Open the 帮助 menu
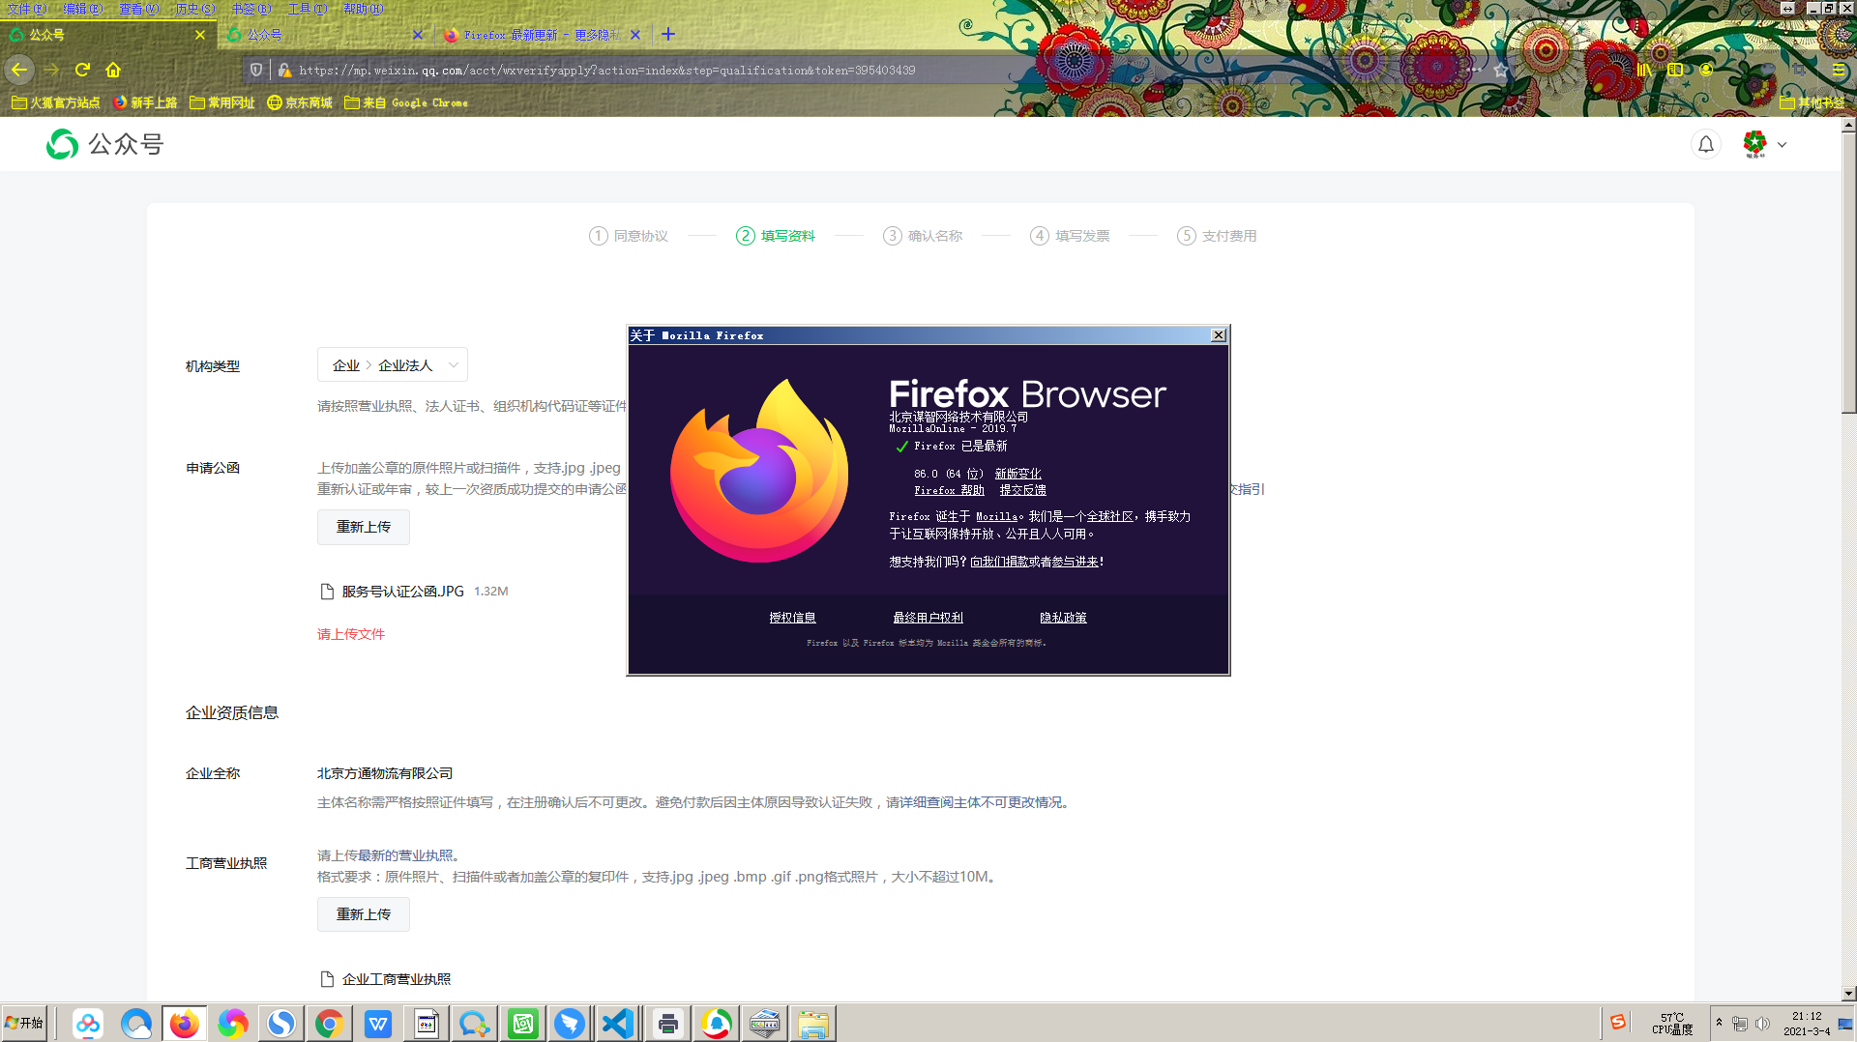The image size is (1857, 1042). [363, 9]
